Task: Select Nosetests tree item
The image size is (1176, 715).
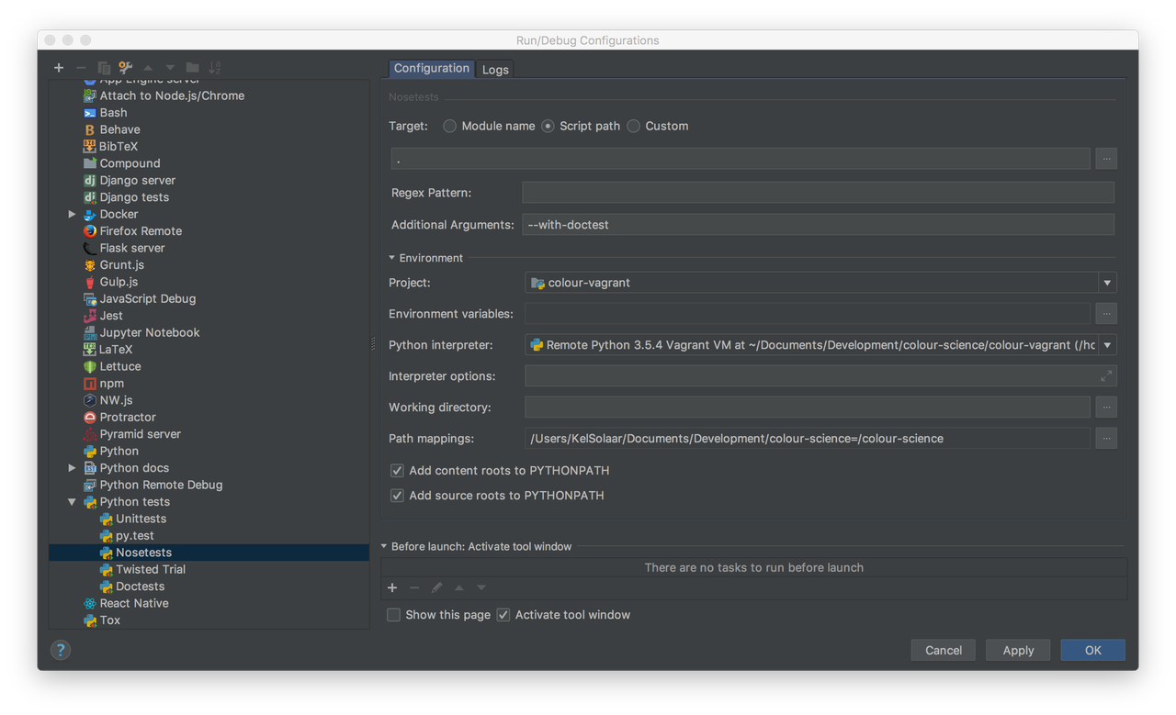Action: 209,553
